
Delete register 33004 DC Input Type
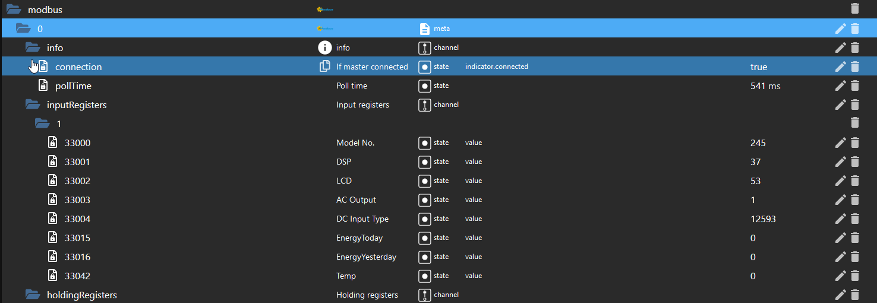(855, 218)
